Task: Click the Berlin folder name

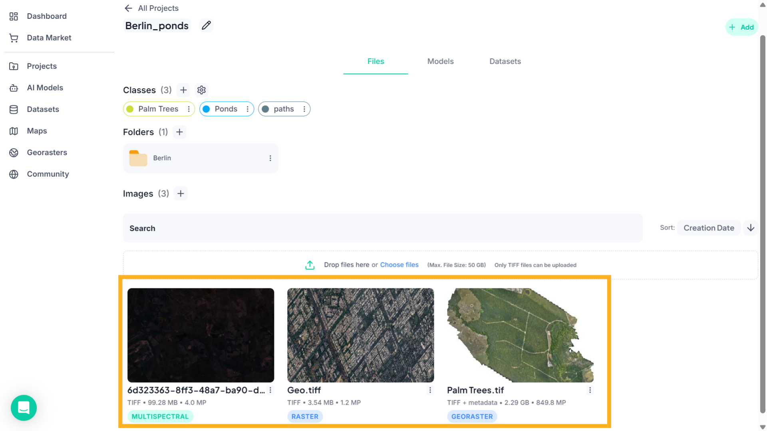Action: click(162, 158)
